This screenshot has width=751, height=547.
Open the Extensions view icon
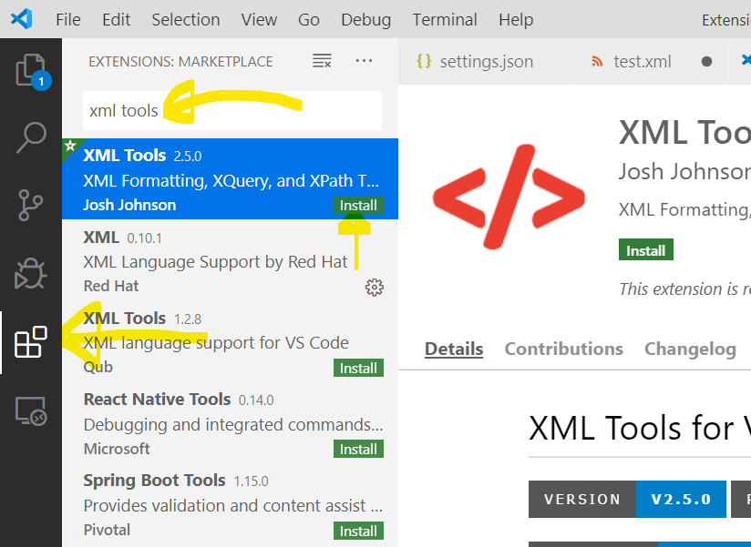[31, 342]
